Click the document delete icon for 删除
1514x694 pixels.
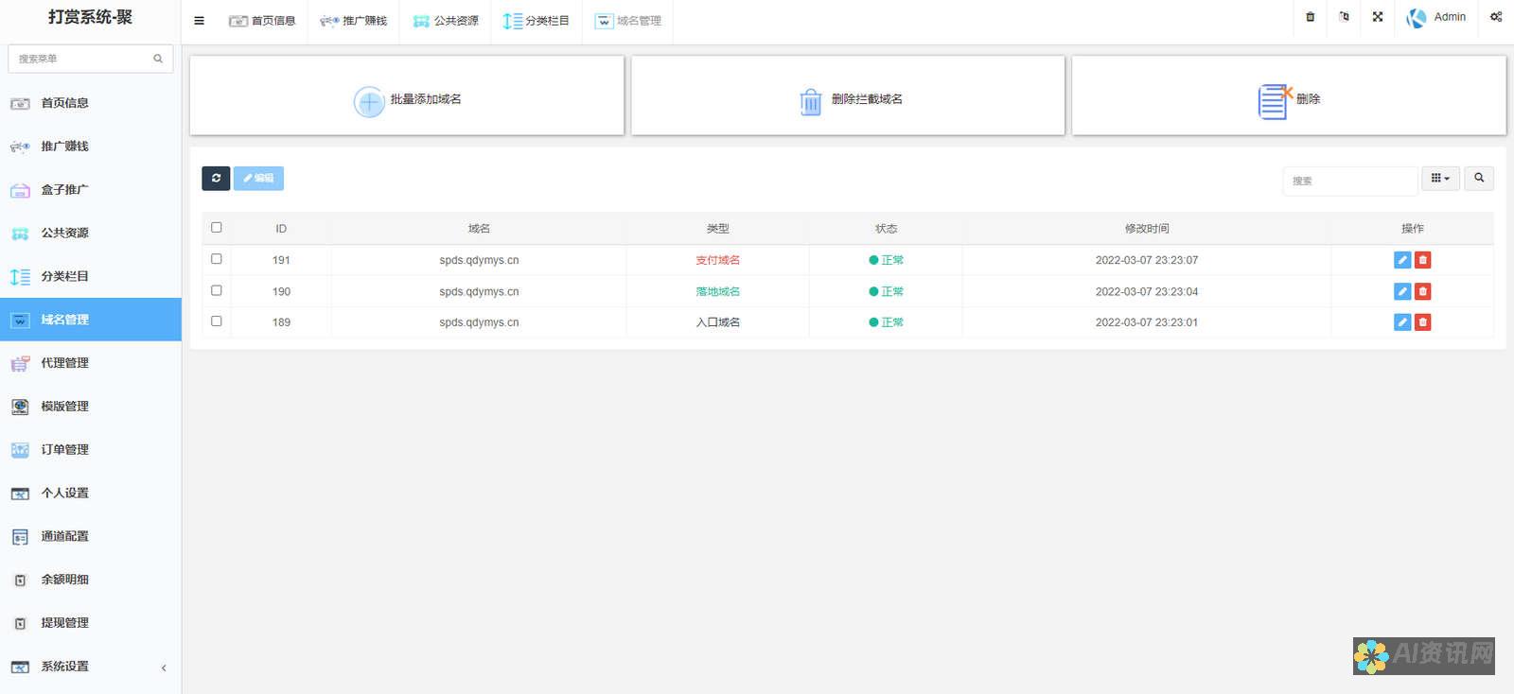pos(1275,101)
